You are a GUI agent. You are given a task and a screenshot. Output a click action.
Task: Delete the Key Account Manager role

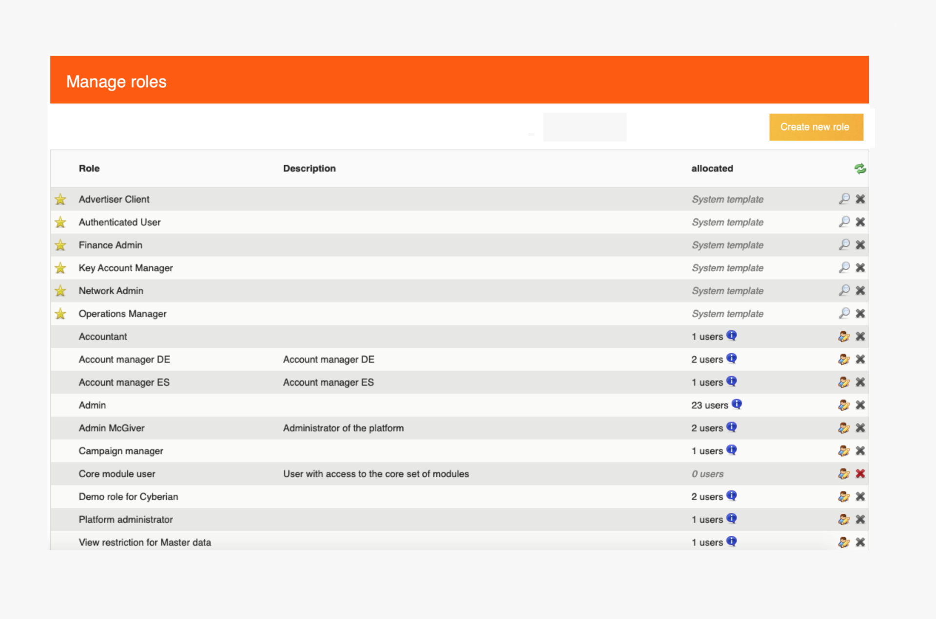[860, 267]
